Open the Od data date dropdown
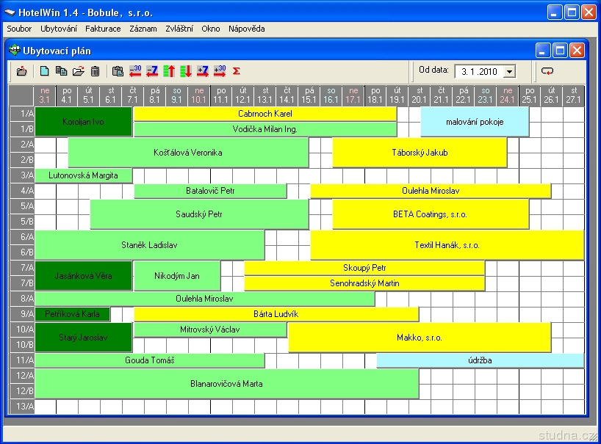This screenshot has width=601, height=444. pyautogui.click(x=509, y=72)
